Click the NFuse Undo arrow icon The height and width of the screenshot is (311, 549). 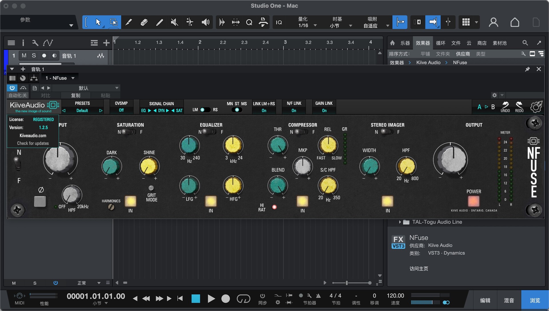point(505,105)
